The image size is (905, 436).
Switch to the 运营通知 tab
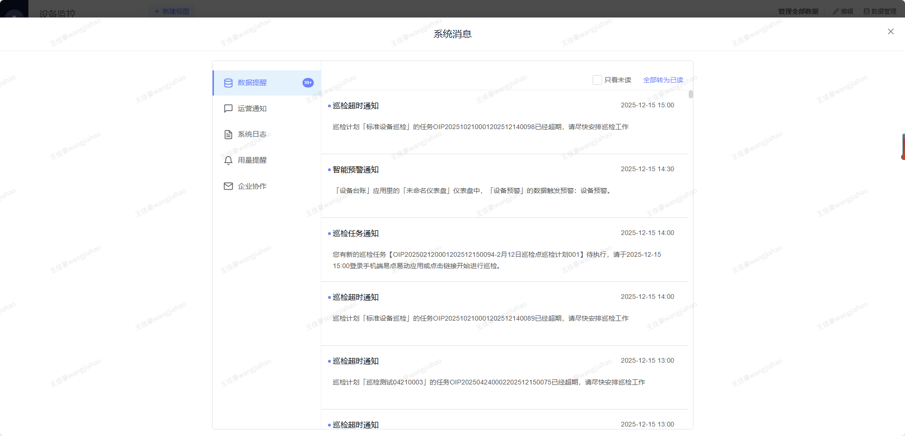coord(252,109)
